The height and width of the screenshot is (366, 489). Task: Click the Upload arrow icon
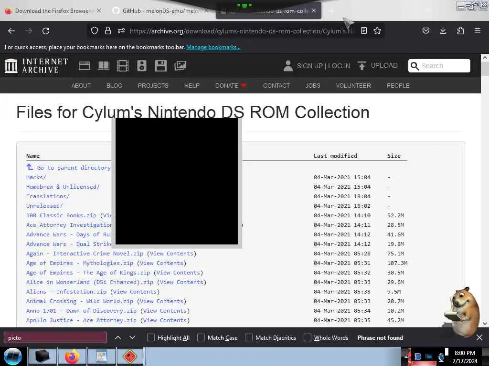[x=362, y=66]
